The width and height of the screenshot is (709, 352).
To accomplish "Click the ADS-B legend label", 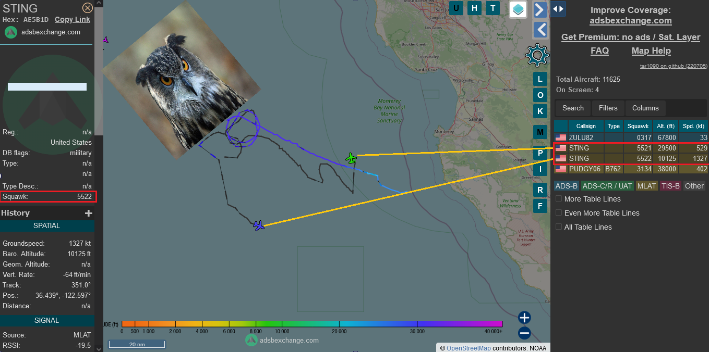I will pos(566,186).
